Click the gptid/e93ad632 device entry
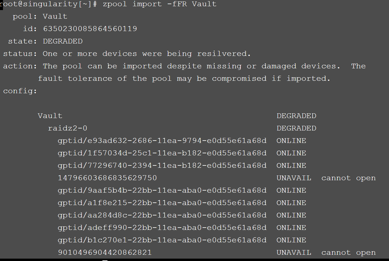This screenshot has width=389, height=261. [162, 141]
